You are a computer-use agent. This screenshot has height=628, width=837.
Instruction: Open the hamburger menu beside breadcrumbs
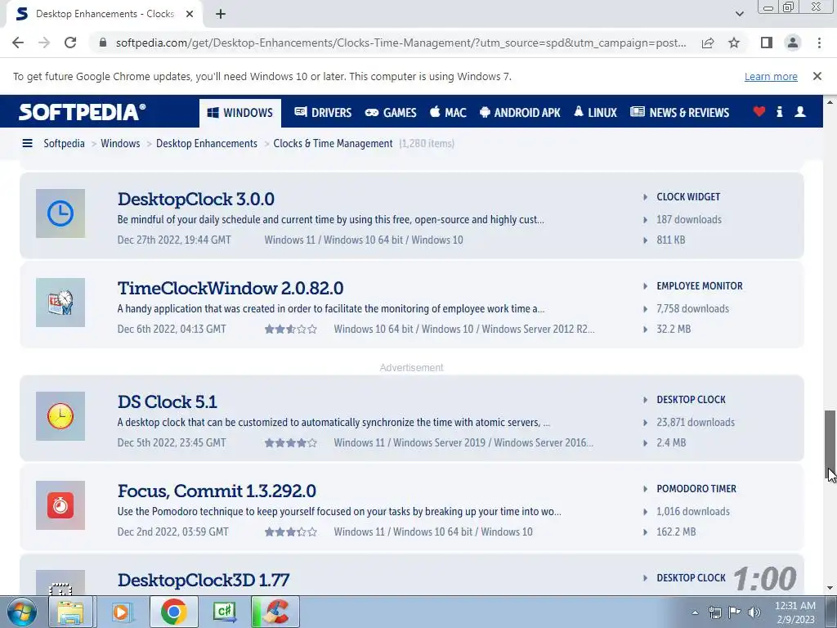coord(27,143)
